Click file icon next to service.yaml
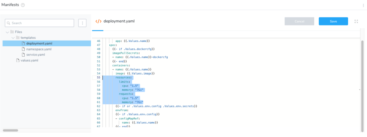This screenshot has width=367, height=137. pyautogui.click(x=23, y=55)
